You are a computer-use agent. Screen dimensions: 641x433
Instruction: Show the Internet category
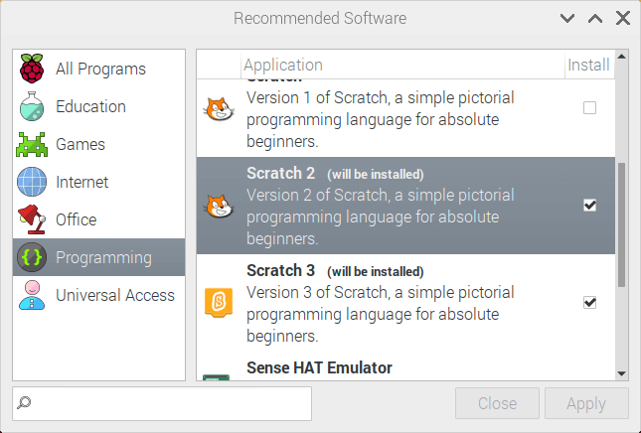[x=99, y=182]
